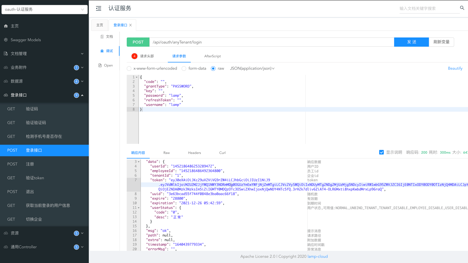This screenshot has height=263, width=468.
Task: Select the form-data radio option
Action: tap(184, 68)
